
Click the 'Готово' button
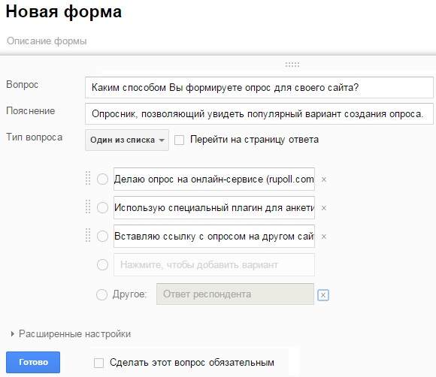(33, 362)
